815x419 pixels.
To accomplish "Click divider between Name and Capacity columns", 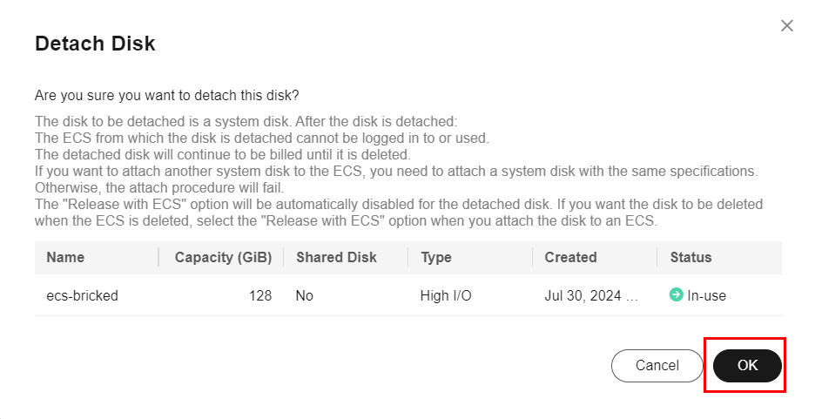I will 158,257.
